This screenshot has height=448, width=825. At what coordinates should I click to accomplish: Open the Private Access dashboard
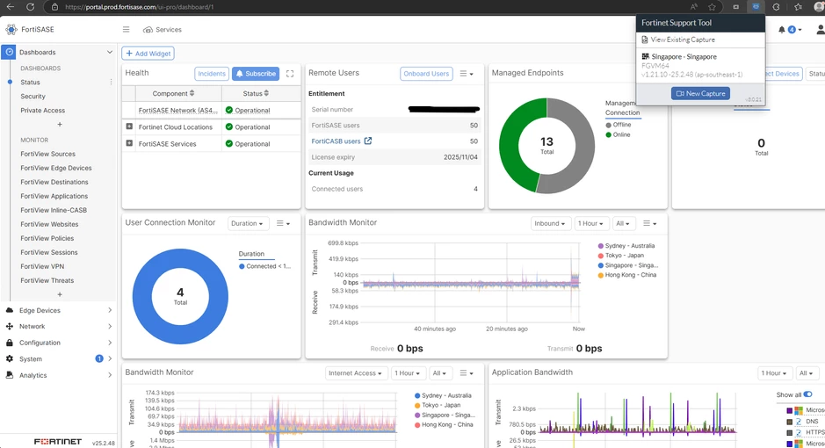[x=43, y=111]
